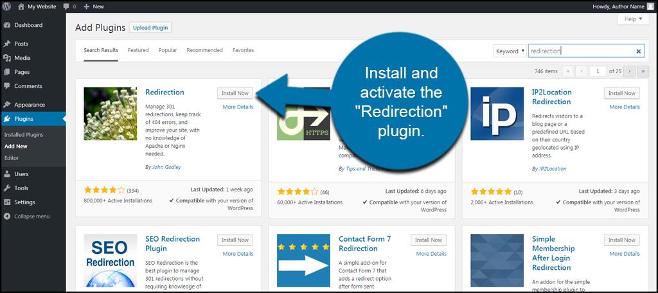View More Details for Contact Form 7 Redirection
The height and width of the screenshot is (293, 658).
[431, 254]
